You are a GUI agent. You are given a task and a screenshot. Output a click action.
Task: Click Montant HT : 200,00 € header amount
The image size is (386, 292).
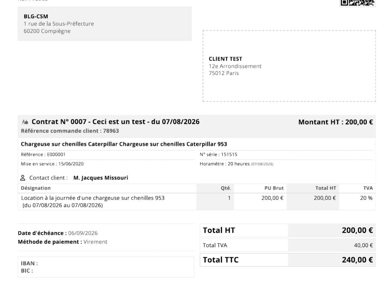[x=336, y=122]
